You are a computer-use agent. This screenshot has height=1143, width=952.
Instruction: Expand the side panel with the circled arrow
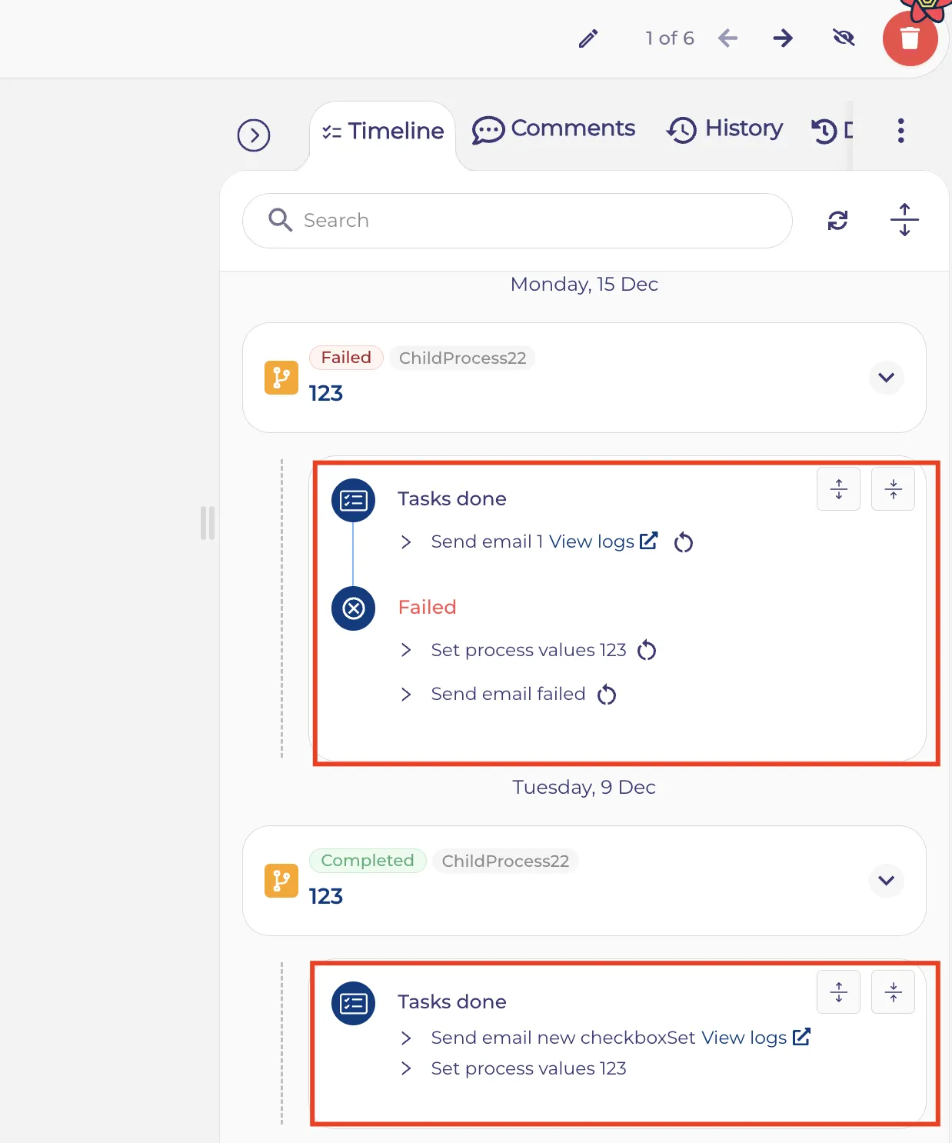tap(254, 135)
